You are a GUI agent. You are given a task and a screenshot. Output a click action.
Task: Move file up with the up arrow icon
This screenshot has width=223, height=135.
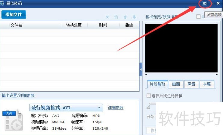point(125,17)
